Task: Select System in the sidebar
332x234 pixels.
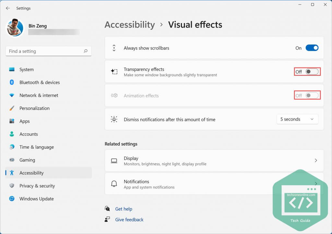Action: pos(27,70)
